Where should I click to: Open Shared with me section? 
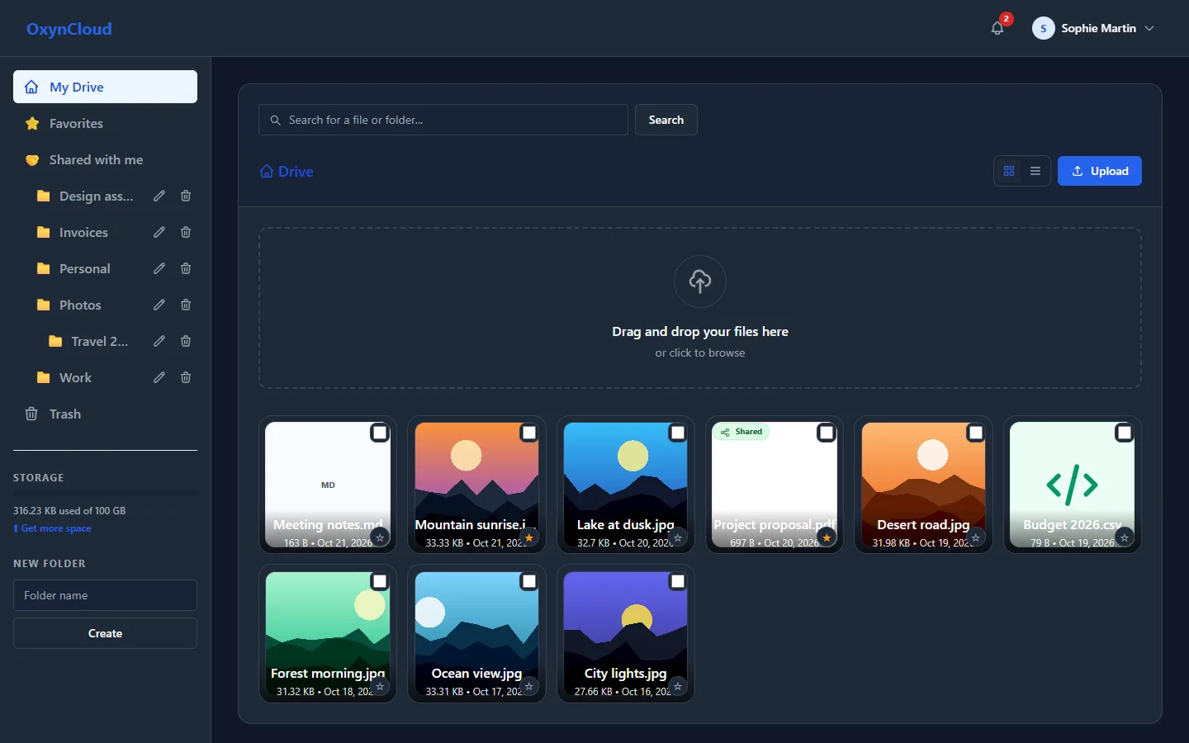(x=105, y=159)
